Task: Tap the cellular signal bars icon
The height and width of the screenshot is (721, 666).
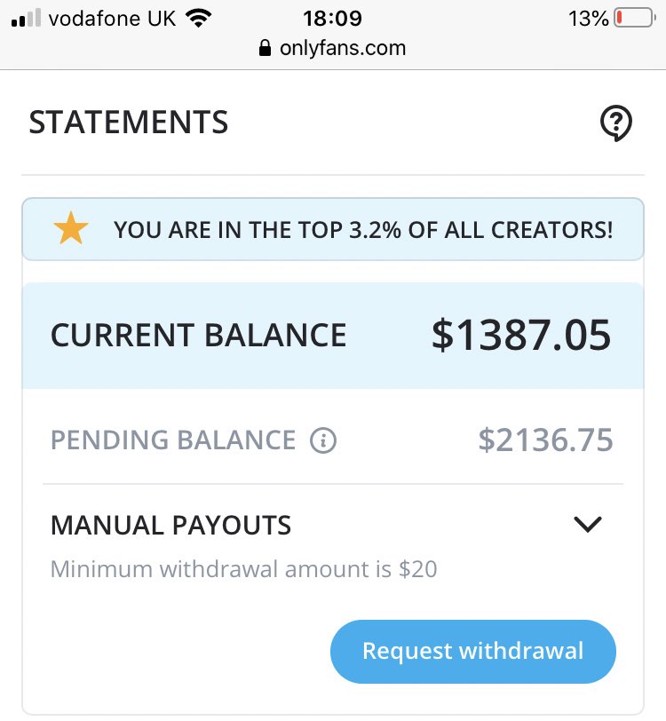Action: tap(27, 19)
